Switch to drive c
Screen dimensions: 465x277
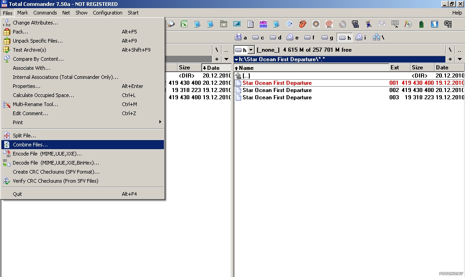(258, 37)
